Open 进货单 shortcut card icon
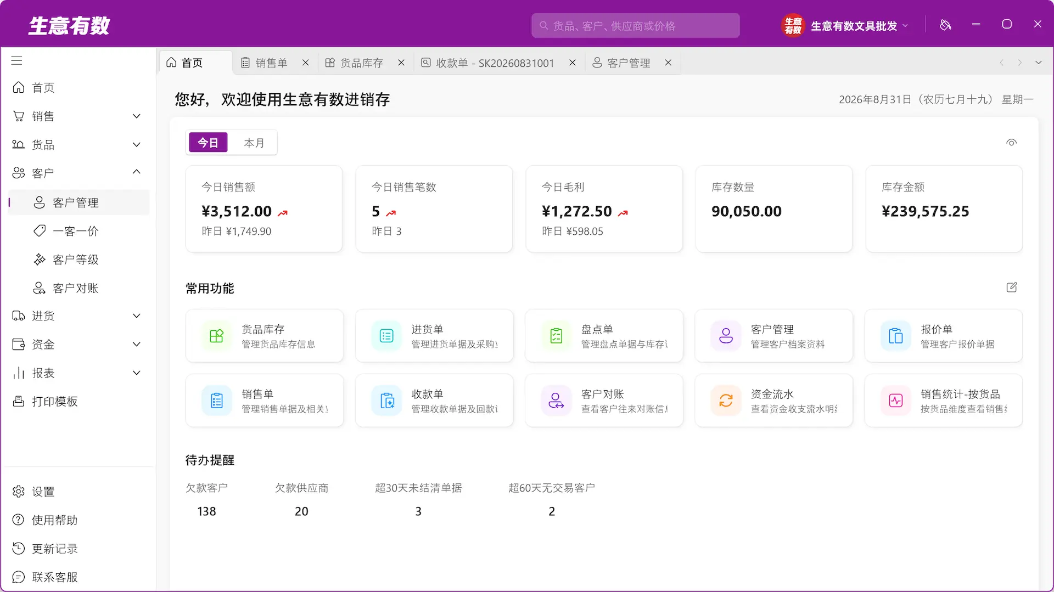This screenshot has height=592, width=1054. 386,336
